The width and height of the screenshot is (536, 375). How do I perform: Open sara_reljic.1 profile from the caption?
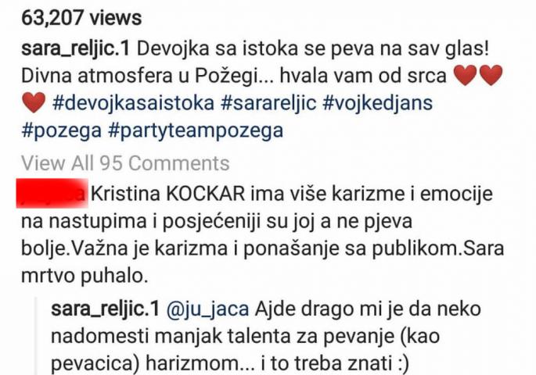click(76, 48)
